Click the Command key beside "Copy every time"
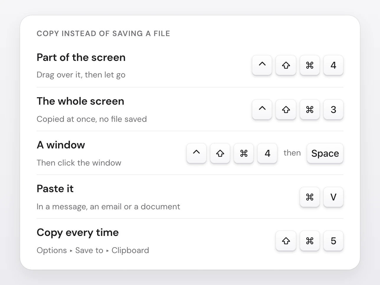 (310, 241)
